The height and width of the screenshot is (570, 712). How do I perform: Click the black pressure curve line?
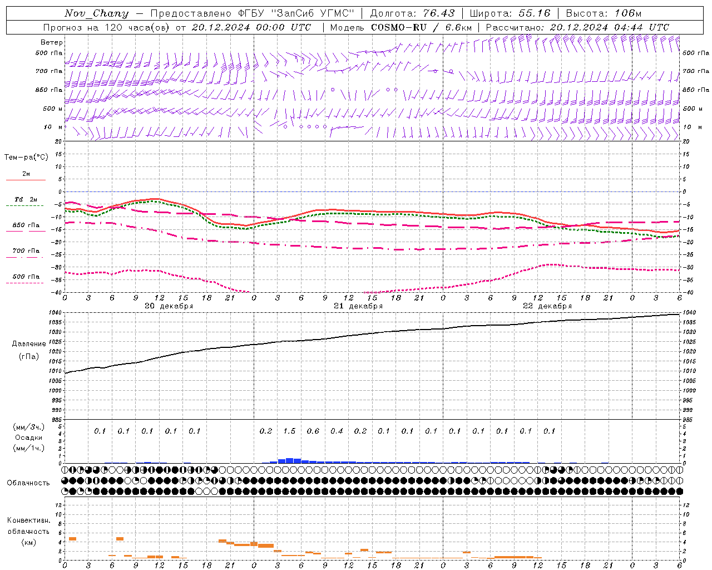coord(372,334)
